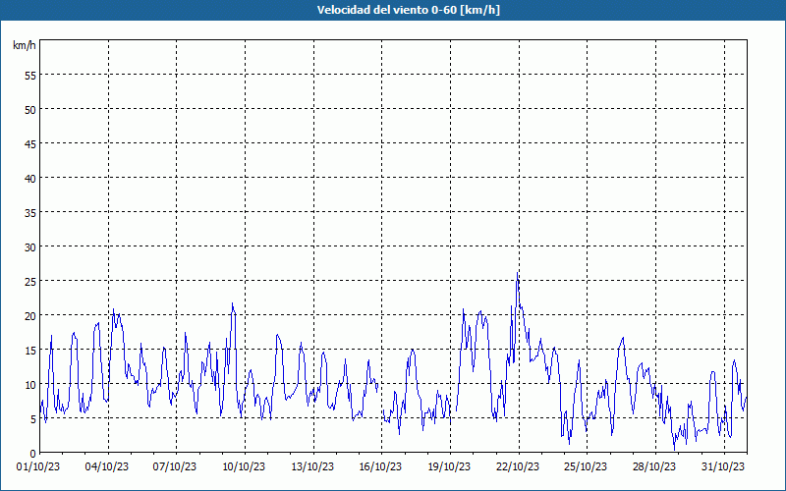Select the date label 16/10/23
Viewport: 786px width, 491px height.
coord(380,466)
